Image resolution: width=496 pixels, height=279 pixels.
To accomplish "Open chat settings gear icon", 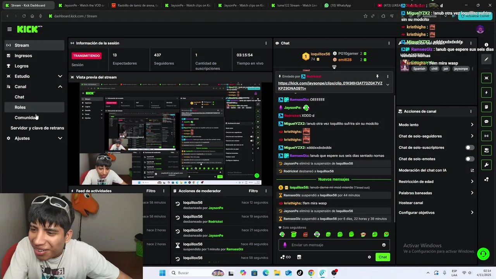I will [369, 257].
